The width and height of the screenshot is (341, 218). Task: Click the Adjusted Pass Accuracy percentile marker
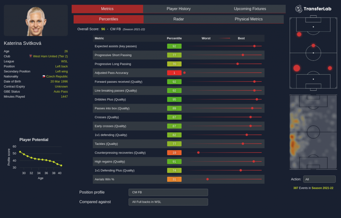point(184,72)
